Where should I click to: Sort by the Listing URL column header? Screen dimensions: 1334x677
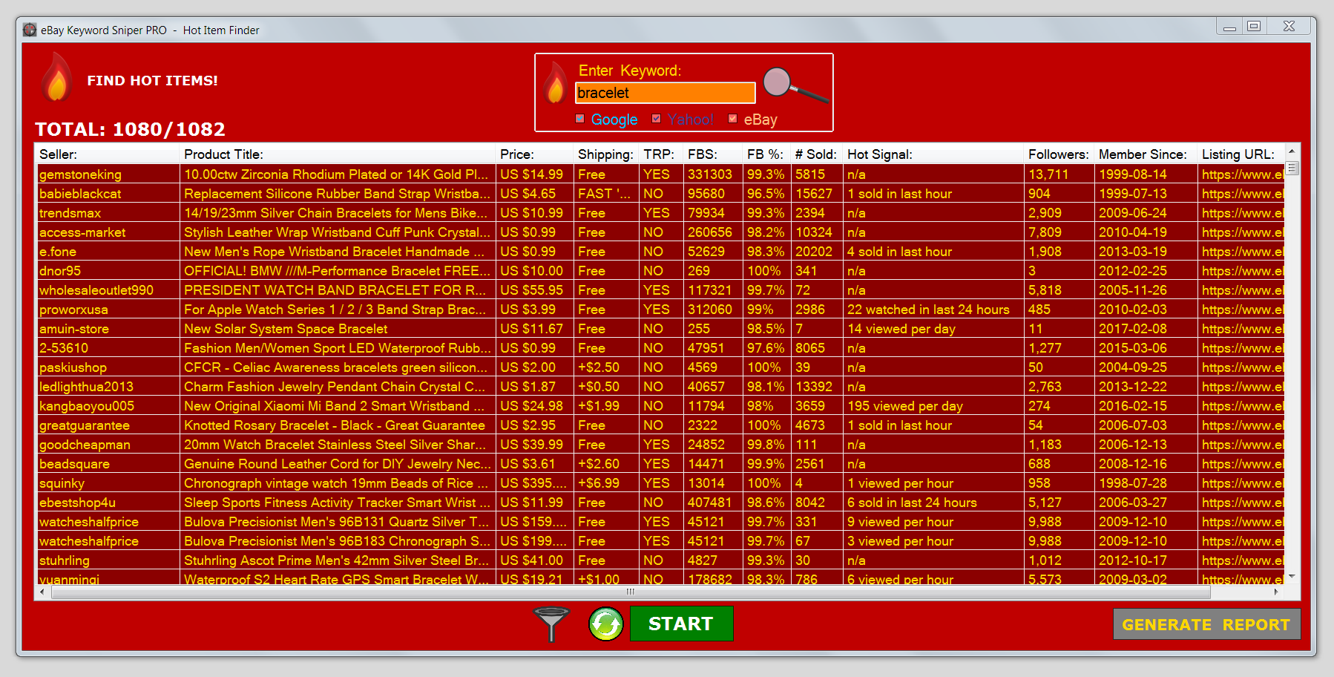pos(1241,154)
